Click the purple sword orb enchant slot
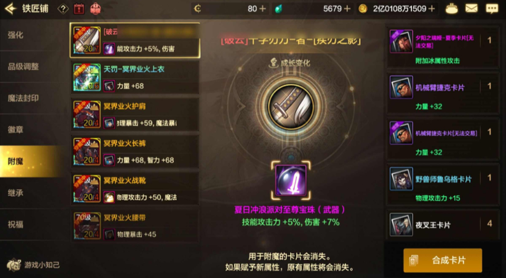The height and width of the screenshot is (278, 506). click(291, 180)
